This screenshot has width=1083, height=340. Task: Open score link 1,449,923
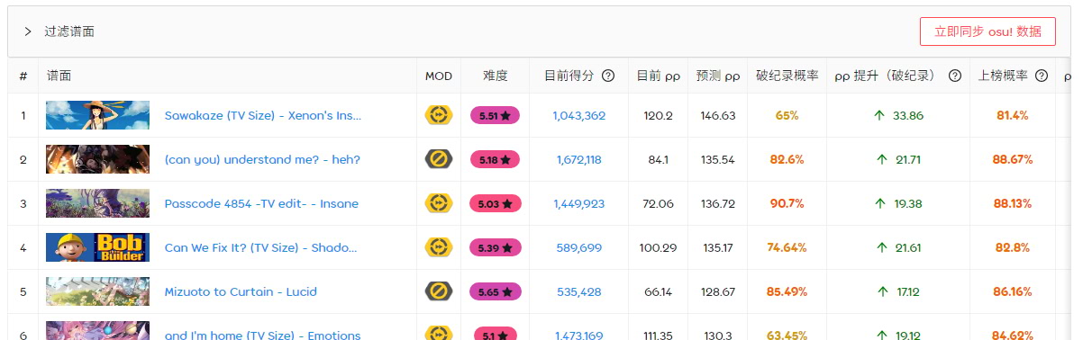579,203
